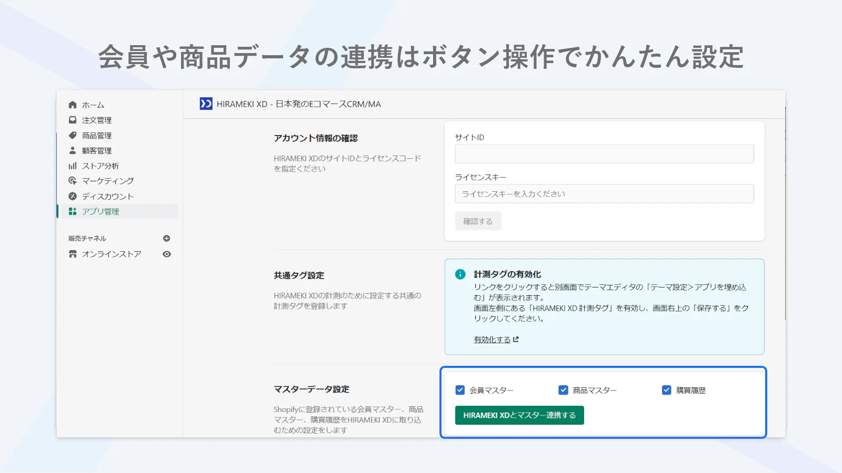
Task: Click the 商品管理 tag icon
Action: (x=73, y=135)
